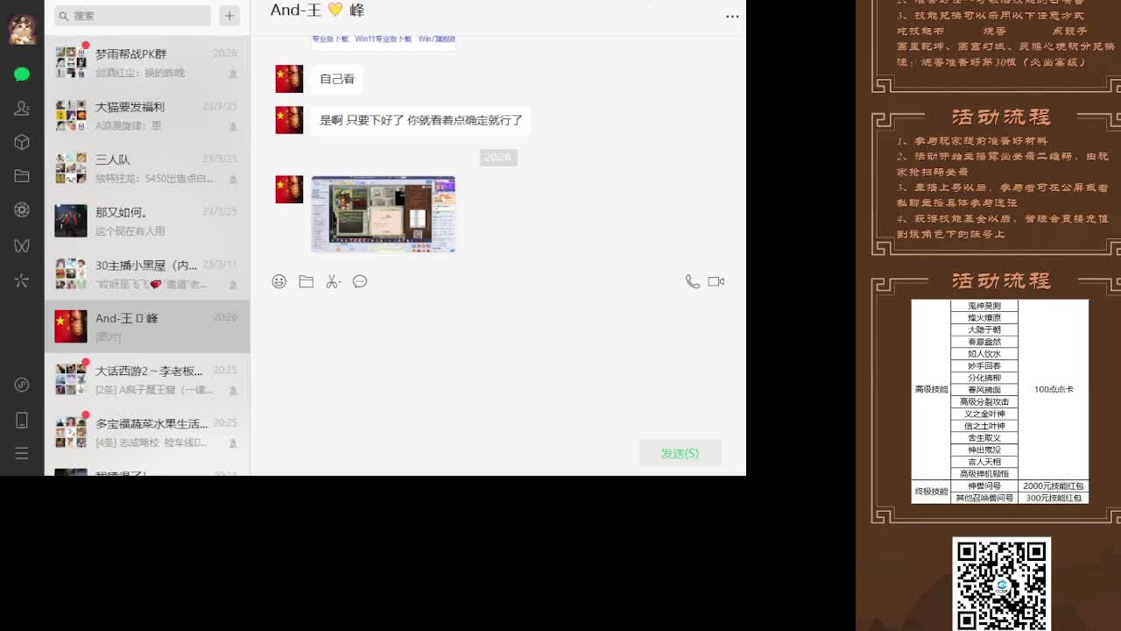Click the 100点点卡 cell in the poster table

click(1054, 389)
